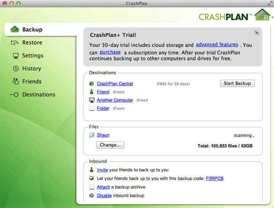Click the Invite link
This screenshot has height=208, width=274.
pos(102,170)
